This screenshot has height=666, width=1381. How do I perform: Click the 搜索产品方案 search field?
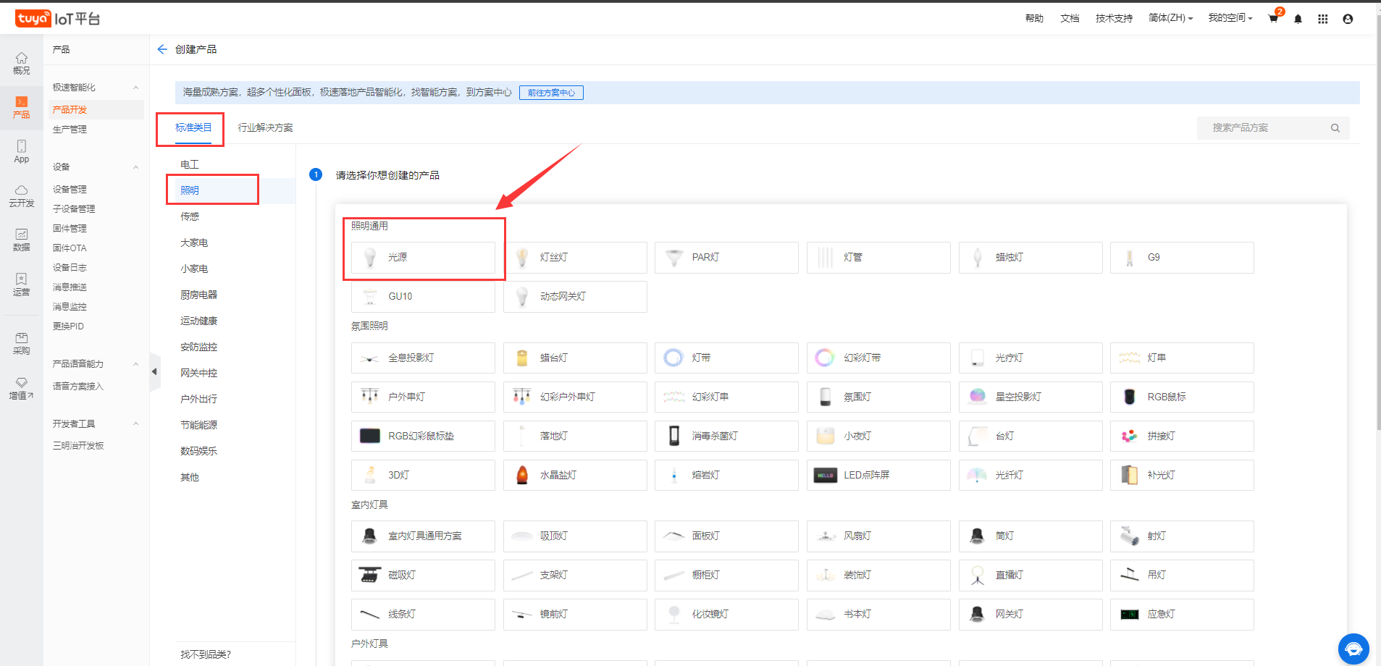pos(1264,128)
